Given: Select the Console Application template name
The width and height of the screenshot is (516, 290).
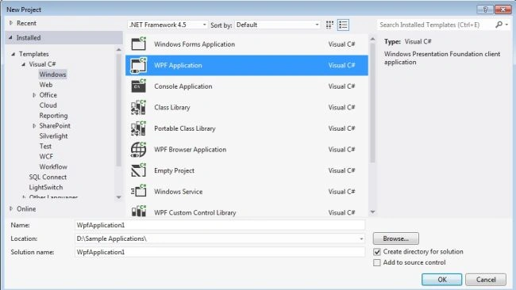Looking at the screenshot, I should click(x=183, y=86).
